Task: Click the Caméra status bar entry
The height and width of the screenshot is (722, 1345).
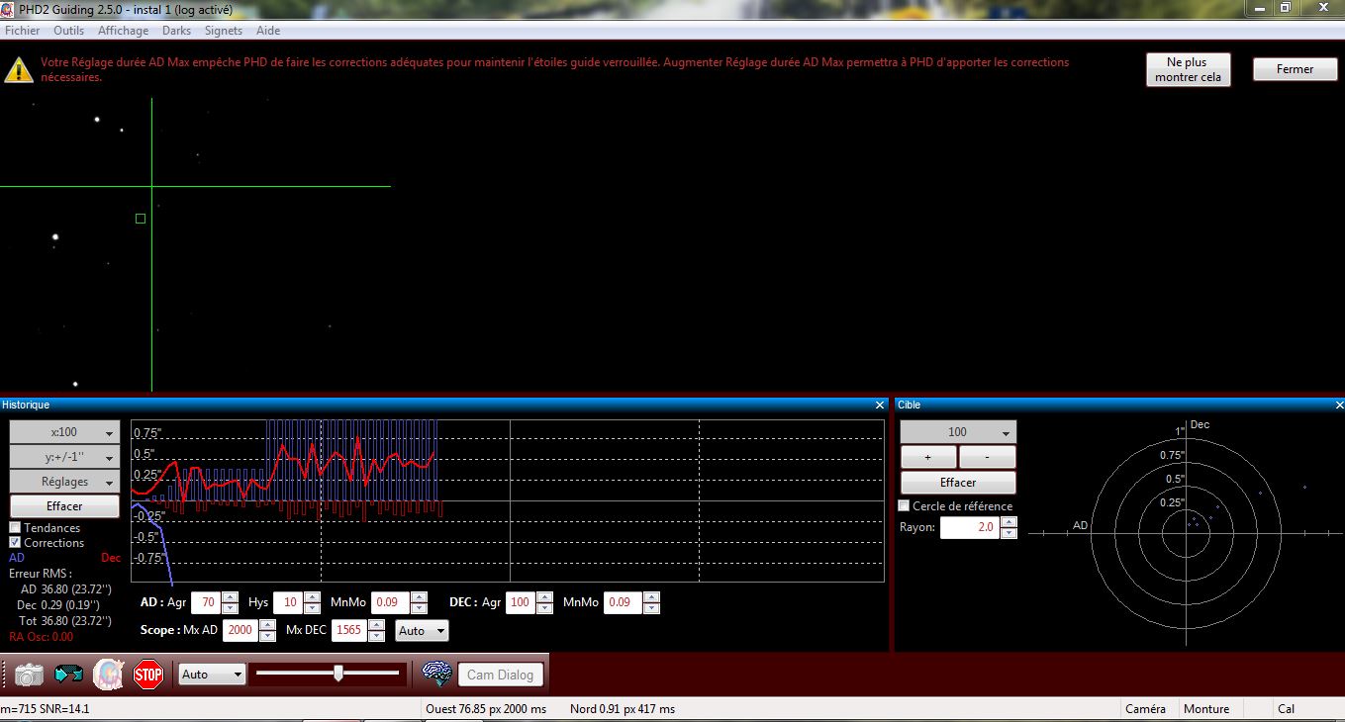Action: click(x=1145, y=709)
